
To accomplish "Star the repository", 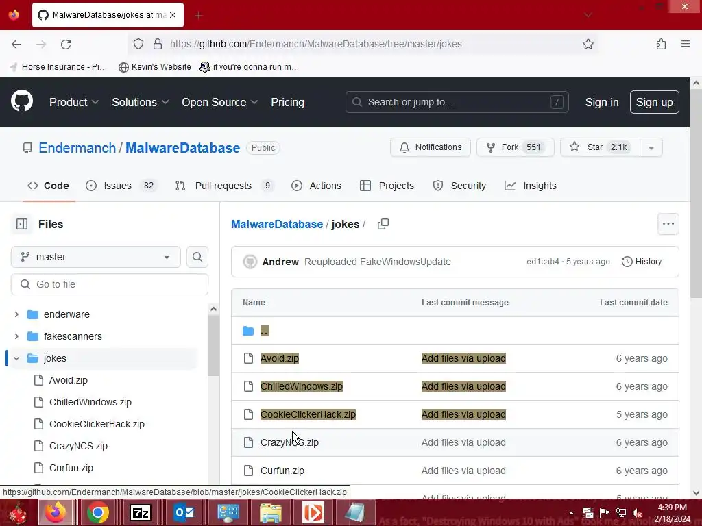I will click(601, 147).
